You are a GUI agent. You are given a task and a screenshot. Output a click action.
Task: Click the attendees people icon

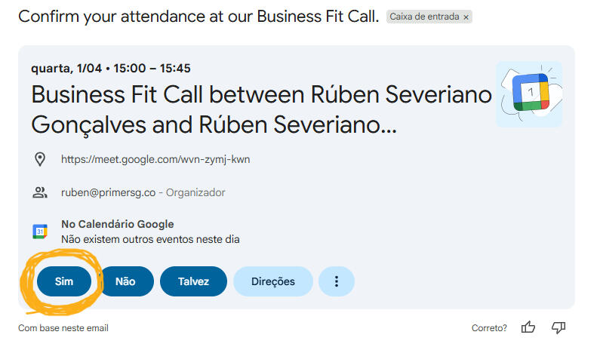pos(40,192)
